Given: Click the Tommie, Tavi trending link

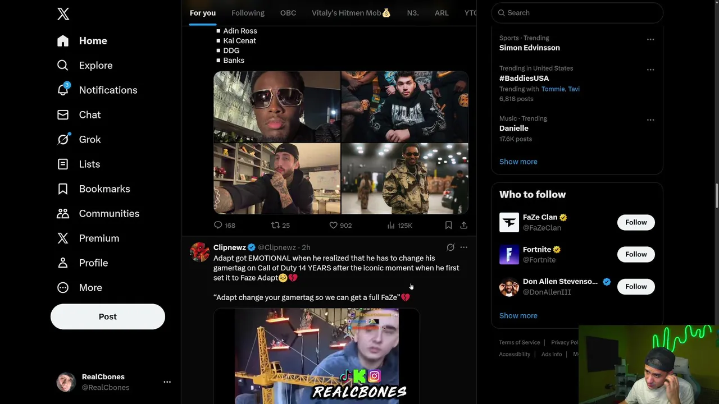Looking at the screenshot, I should point(560,89).
